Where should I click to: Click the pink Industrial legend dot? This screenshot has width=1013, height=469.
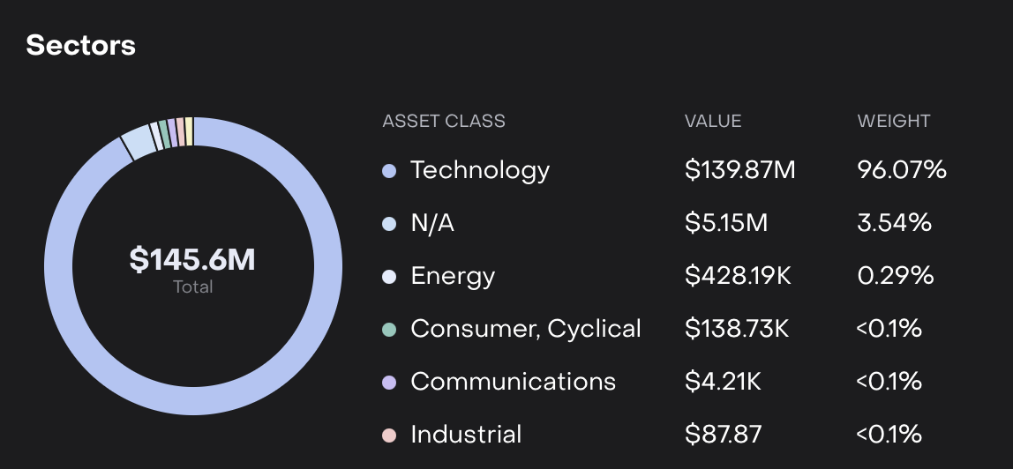point(389,435)
